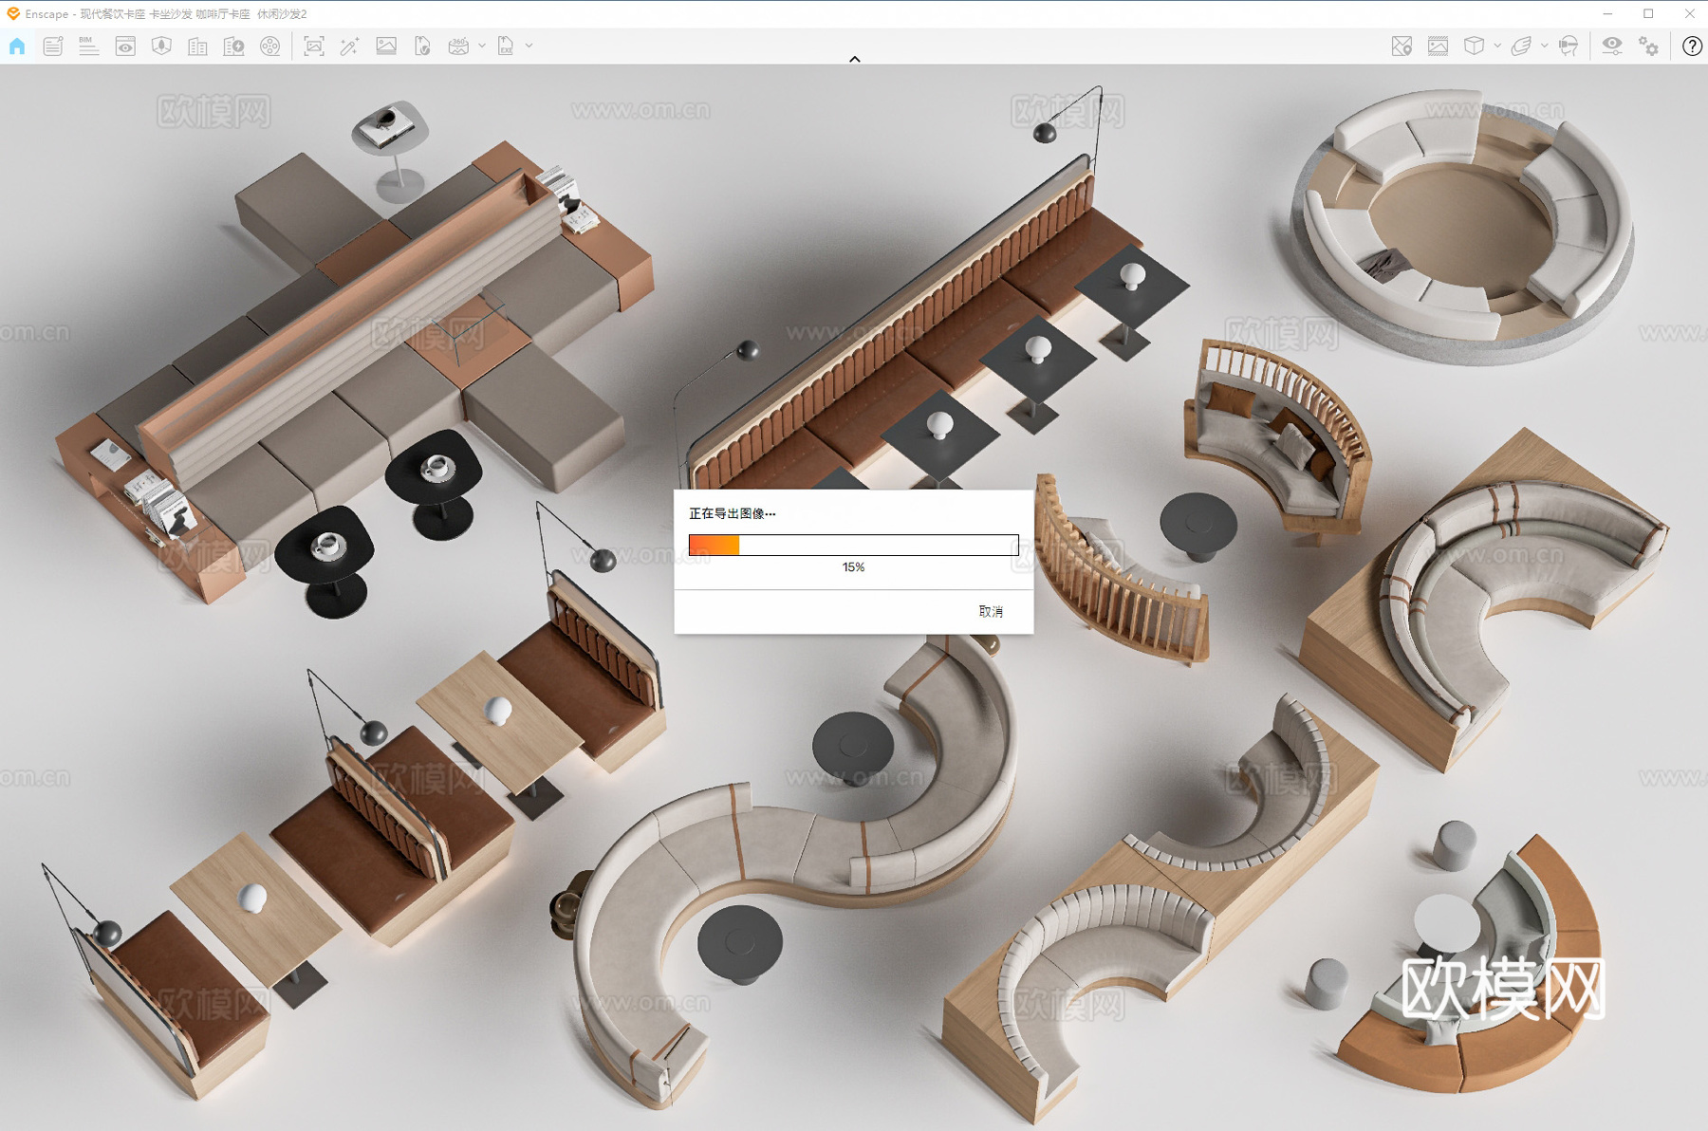Open the annotation notes icon
Screen dimensions: 1708x1131
[x=53, y=46]
